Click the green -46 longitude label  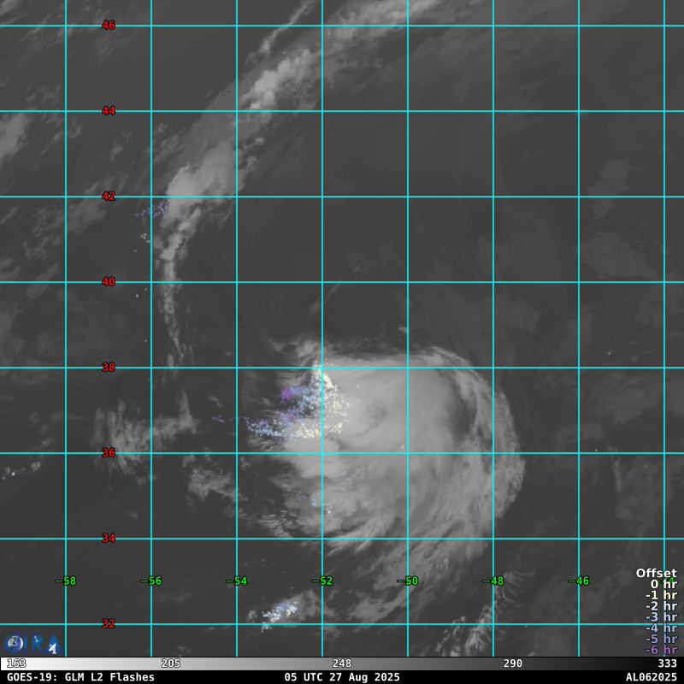[x=579, y=581]
